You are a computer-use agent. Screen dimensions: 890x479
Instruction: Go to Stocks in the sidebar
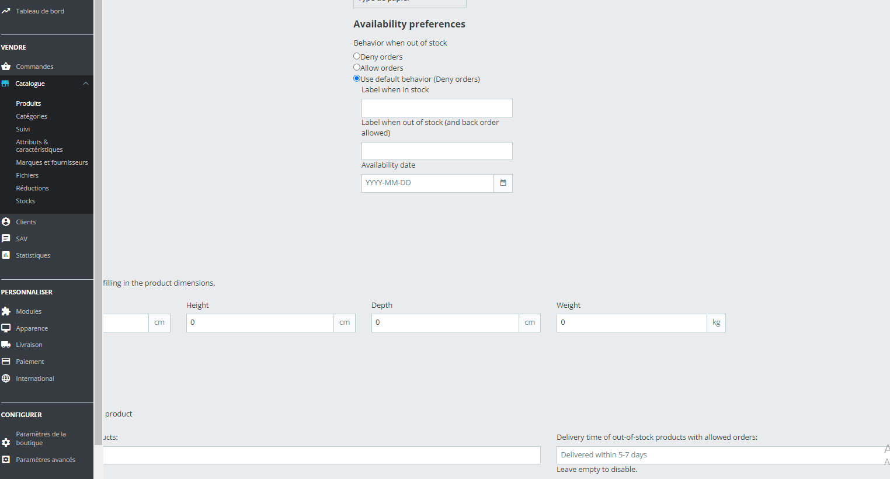click(x=26, y=201)
